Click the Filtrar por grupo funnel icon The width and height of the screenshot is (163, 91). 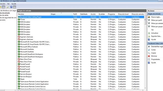[x=149, y=27]
